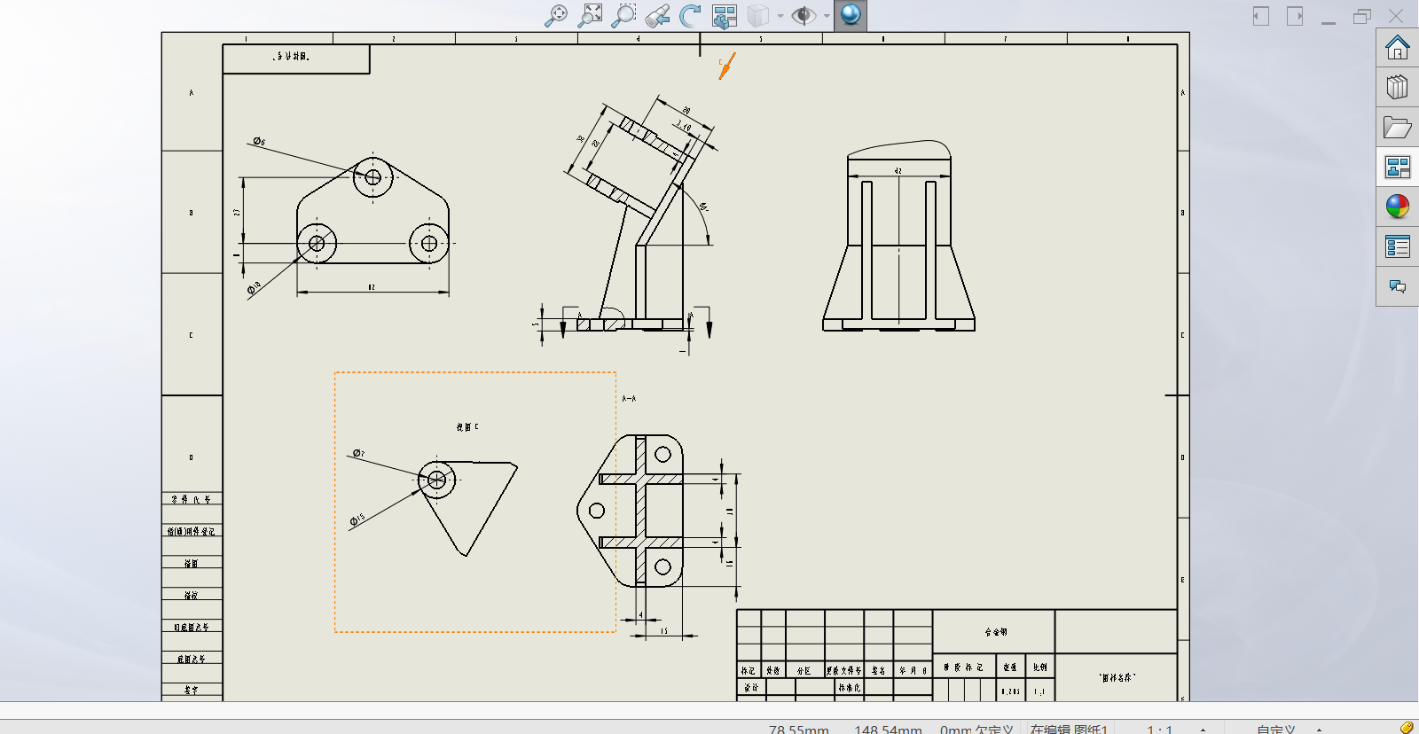Click the right panel collapse icon
Screen dimensions: 1419x734
(1295, 16)
